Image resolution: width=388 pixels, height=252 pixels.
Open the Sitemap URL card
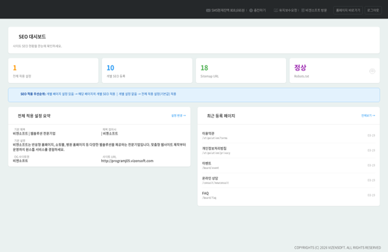pos(241,71)
